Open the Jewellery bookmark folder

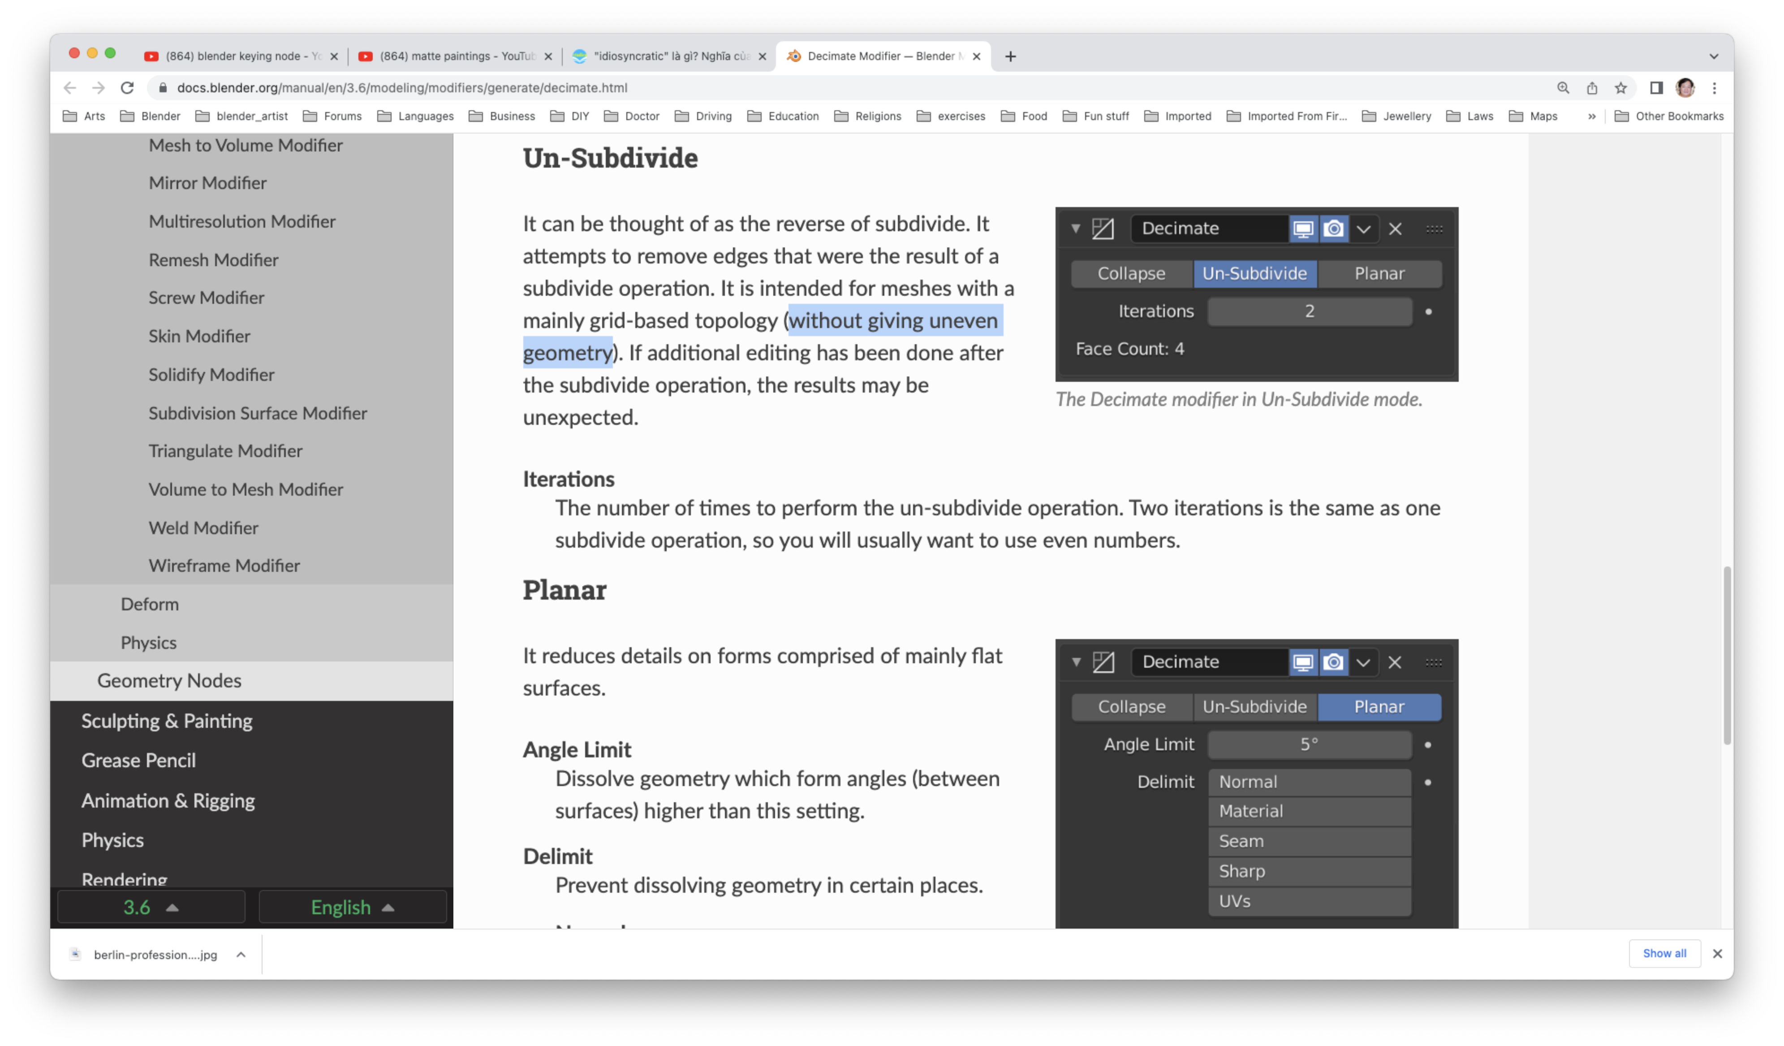[1397, 116]
